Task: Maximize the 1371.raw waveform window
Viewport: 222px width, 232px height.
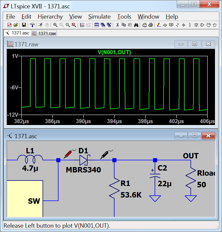Action: click(195, 44)
